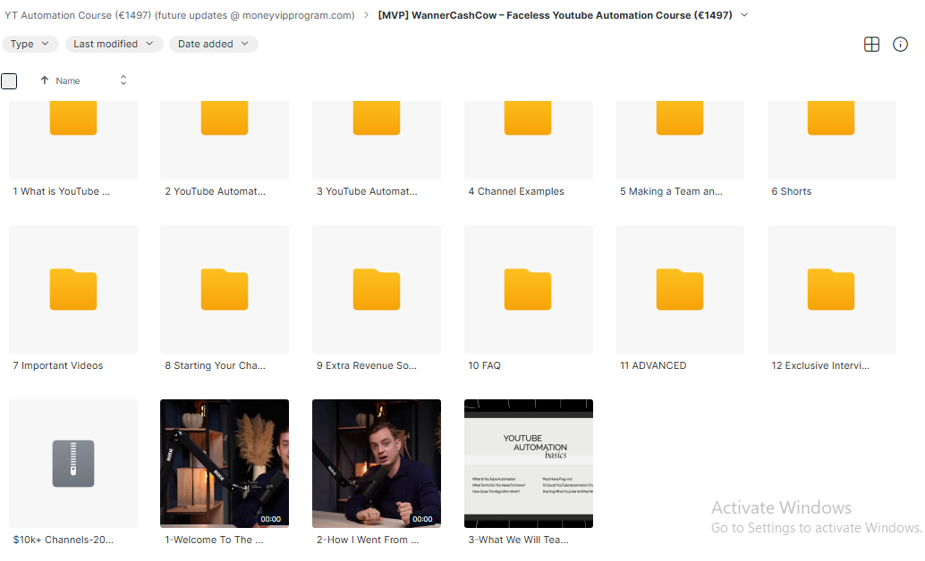Viewport: 925px width, 561px height.
Task: Click the '2 YouTube Automat...' folder name
Action: (215, 191)
